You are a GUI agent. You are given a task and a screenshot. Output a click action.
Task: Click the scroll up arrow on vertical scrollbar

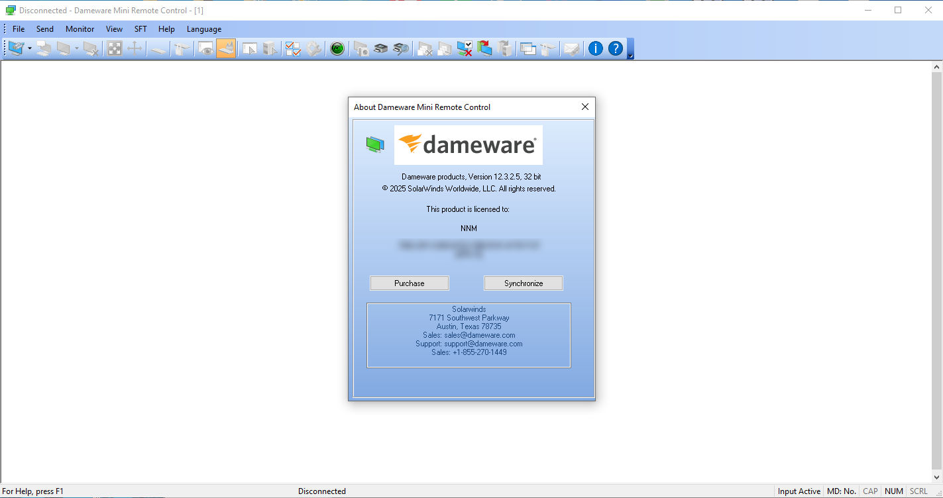click(x=937, y=68)
